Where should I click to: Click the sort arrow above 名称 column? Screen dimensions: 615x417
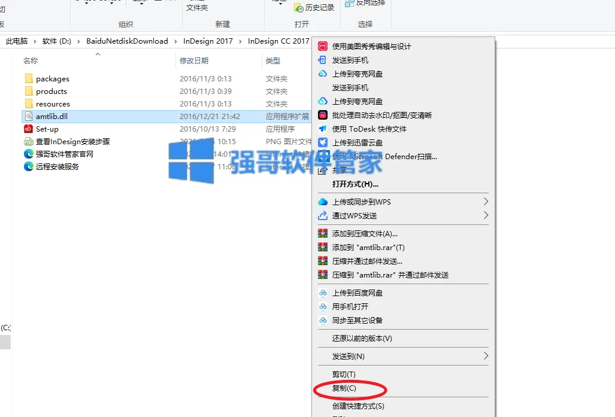98,54
